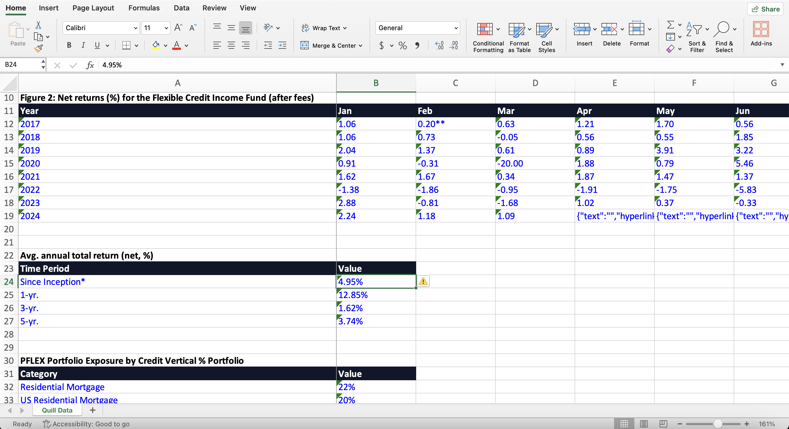Expand the formula bar

[x=782, y=65]
